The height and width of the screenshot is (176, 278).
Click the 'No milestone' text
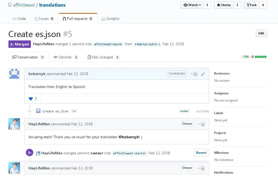(224, 160)
